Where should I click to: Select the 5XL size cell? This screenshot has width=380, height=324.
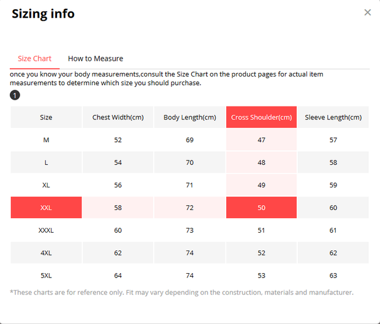click(46, 276)
